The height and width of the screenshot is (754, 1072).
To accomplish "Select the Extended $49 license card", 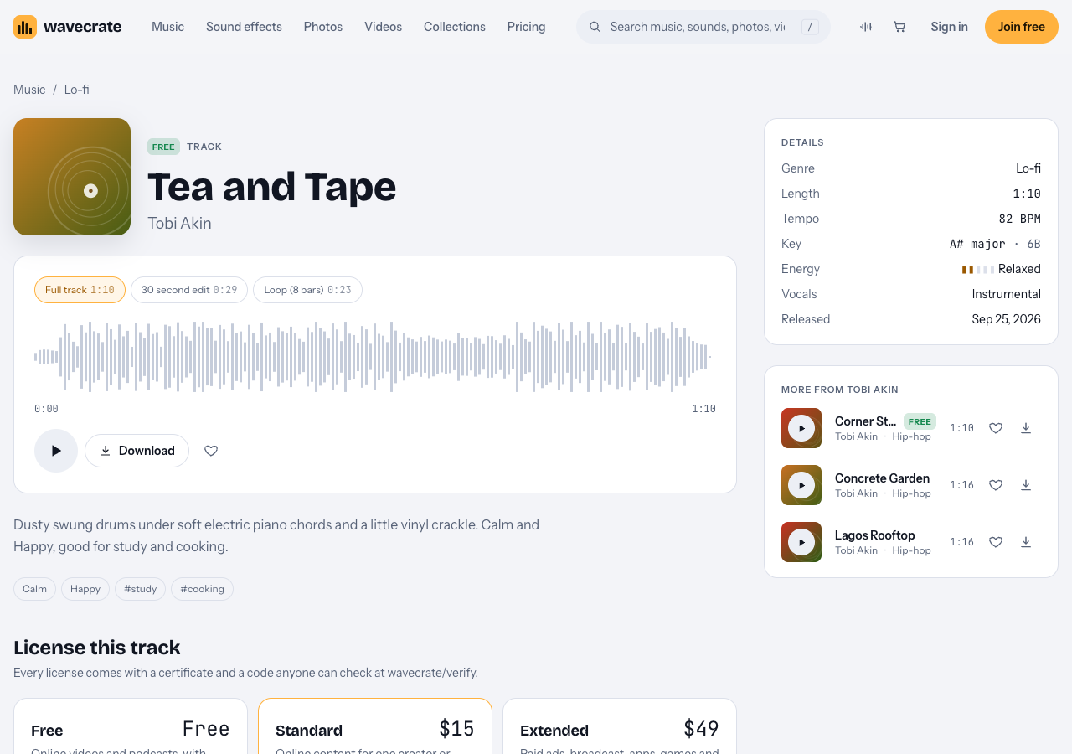I will 620,726.
